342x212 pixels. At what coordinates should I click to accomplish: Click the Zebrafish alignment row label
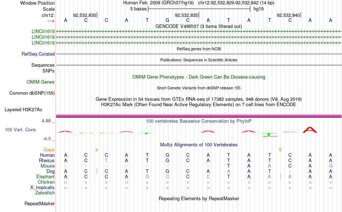point(45,193)
